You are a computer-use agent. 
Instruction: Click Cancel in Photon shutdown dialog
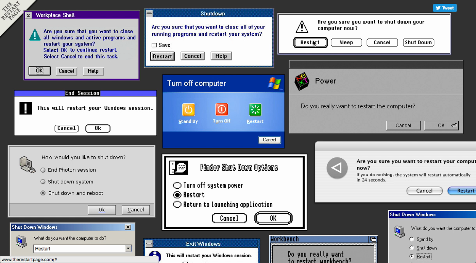pyautogui.click(x=136, y=210)
